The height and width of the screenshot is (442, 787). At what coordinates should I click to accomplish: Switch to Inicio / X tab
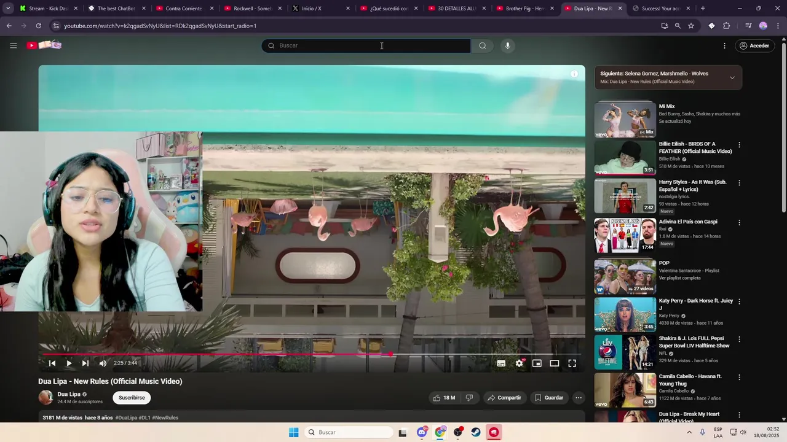[320, 9]
